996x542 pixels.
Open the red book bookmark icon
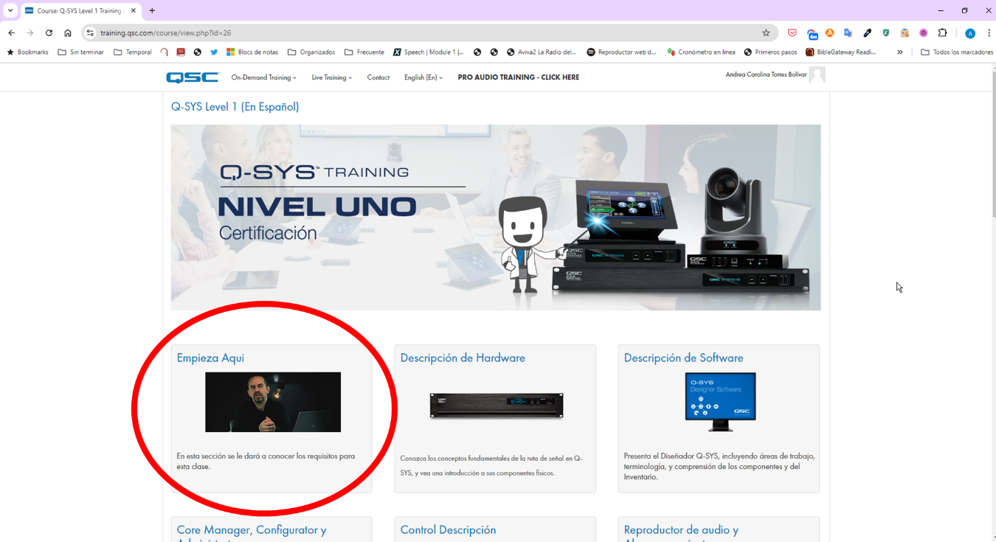pos(181,52)
